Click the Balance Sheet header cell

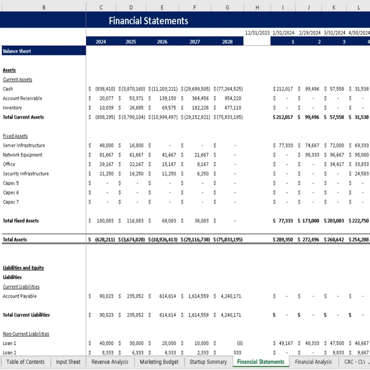44,51
